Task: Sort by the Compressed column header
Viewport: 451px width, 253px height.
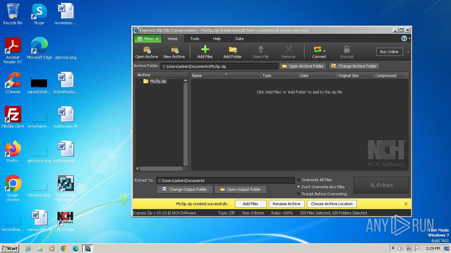Action: point(390,76)
